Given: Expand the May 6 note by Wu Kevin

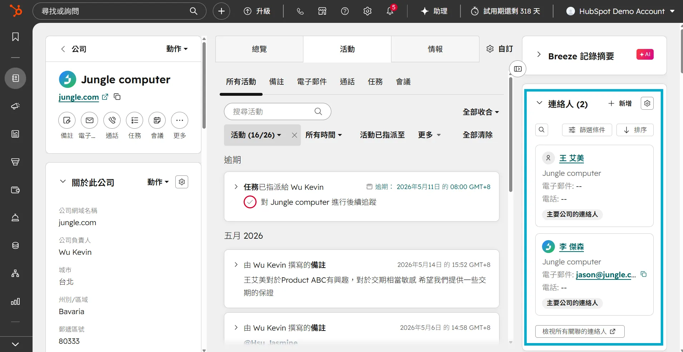Looking at the screenshot, I should [236, 327].
